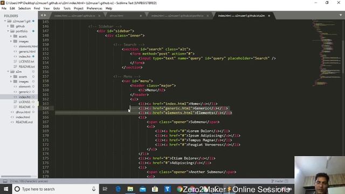Switch to the index.html portfolio tab

tap(177, 16)
